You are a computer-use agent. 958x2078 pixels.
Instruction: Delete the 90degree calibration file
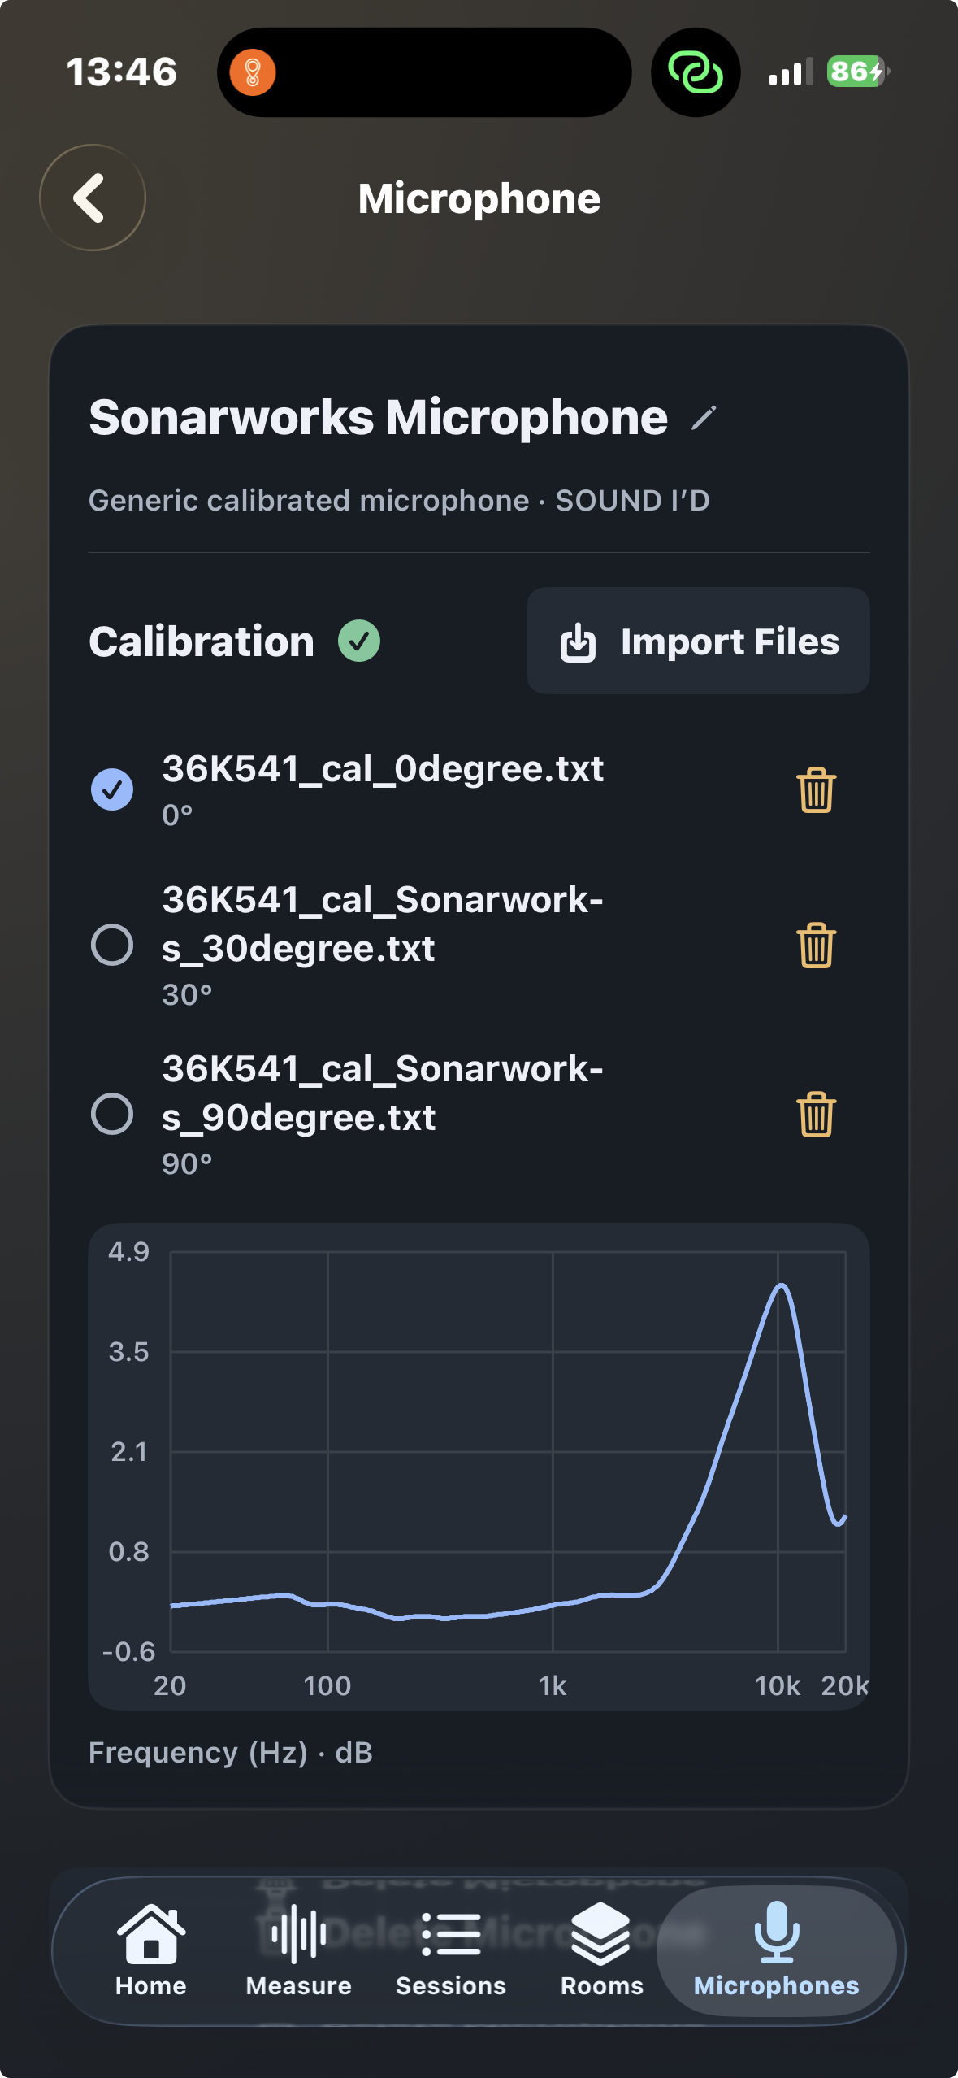pyautogui.click(x=816, y=1115)
